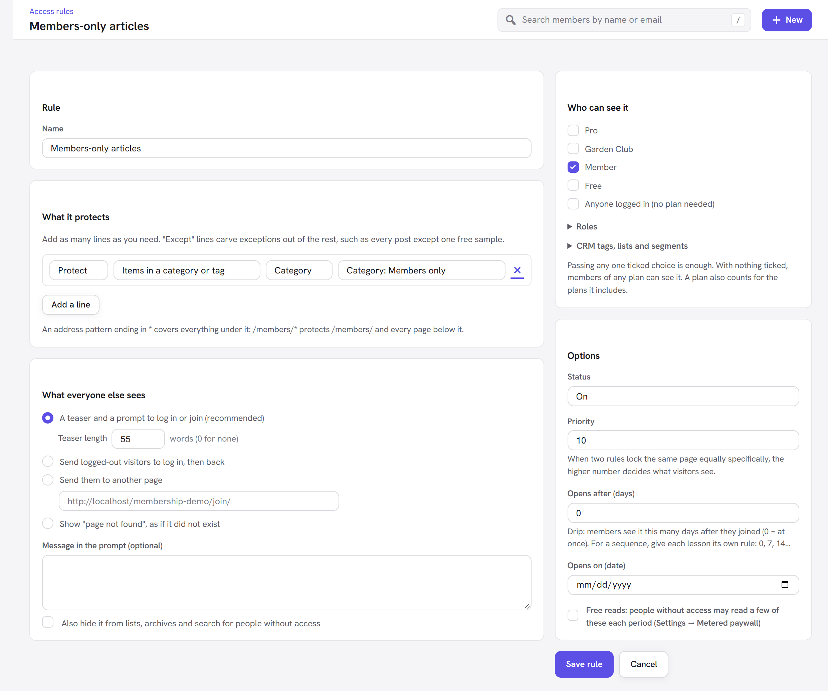Tick the Pro plan checkbox
This screenshot has width=828, height=691.
pyautogui.click(x=573, y=130)
